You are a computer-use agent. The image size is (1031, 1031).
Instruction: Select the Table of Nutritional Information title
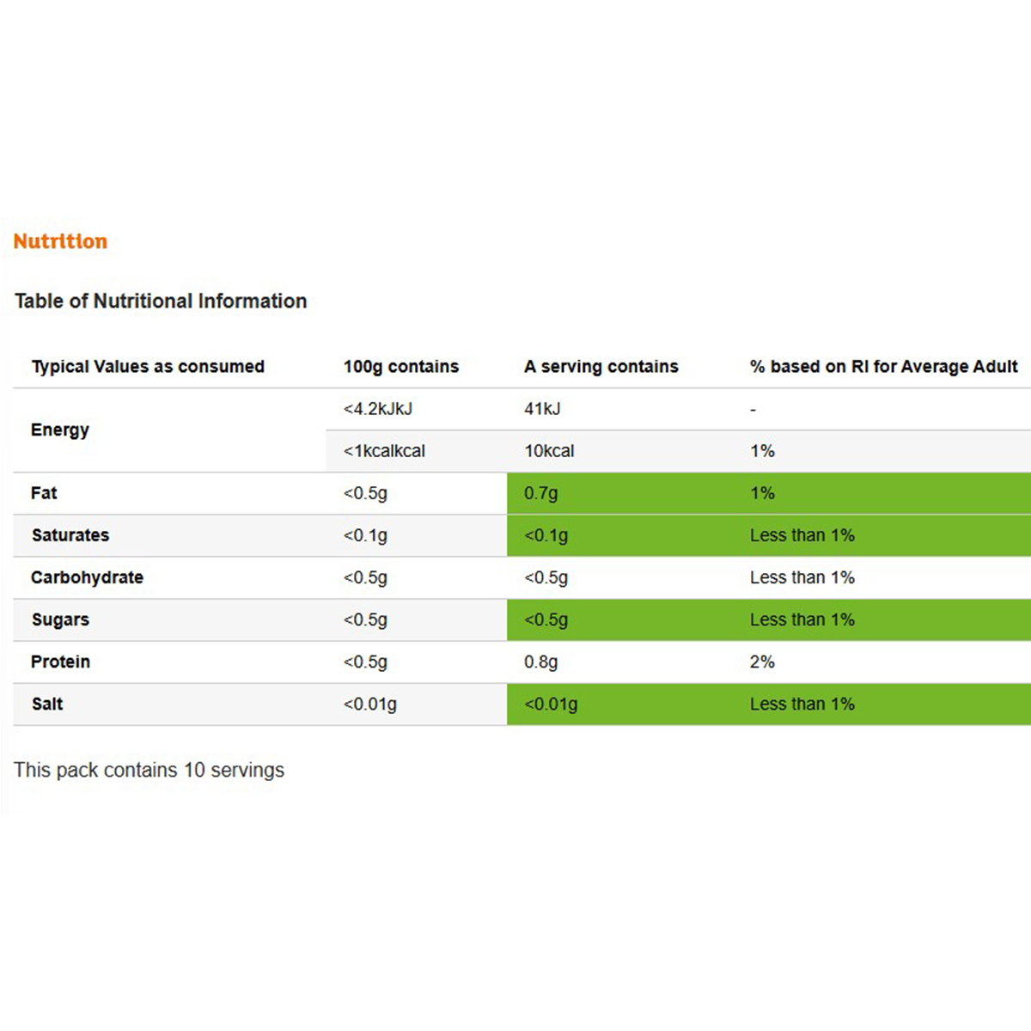161,301
